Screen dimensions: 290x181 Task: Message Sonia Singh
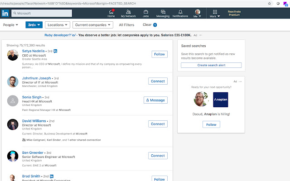point(155,100)
